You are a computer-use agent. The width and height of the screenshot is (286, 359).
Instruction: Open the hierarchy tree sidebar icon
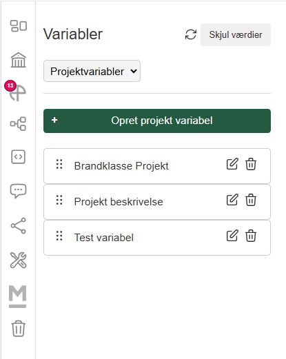pos(18,123)
